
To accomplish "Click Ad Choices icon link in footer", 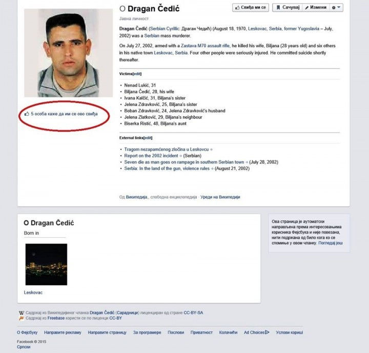I will (x=257, y=333).
